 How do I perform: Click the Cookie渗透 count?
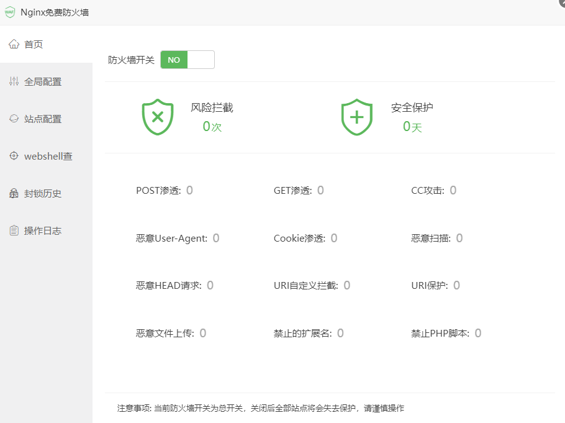point(334,238)
